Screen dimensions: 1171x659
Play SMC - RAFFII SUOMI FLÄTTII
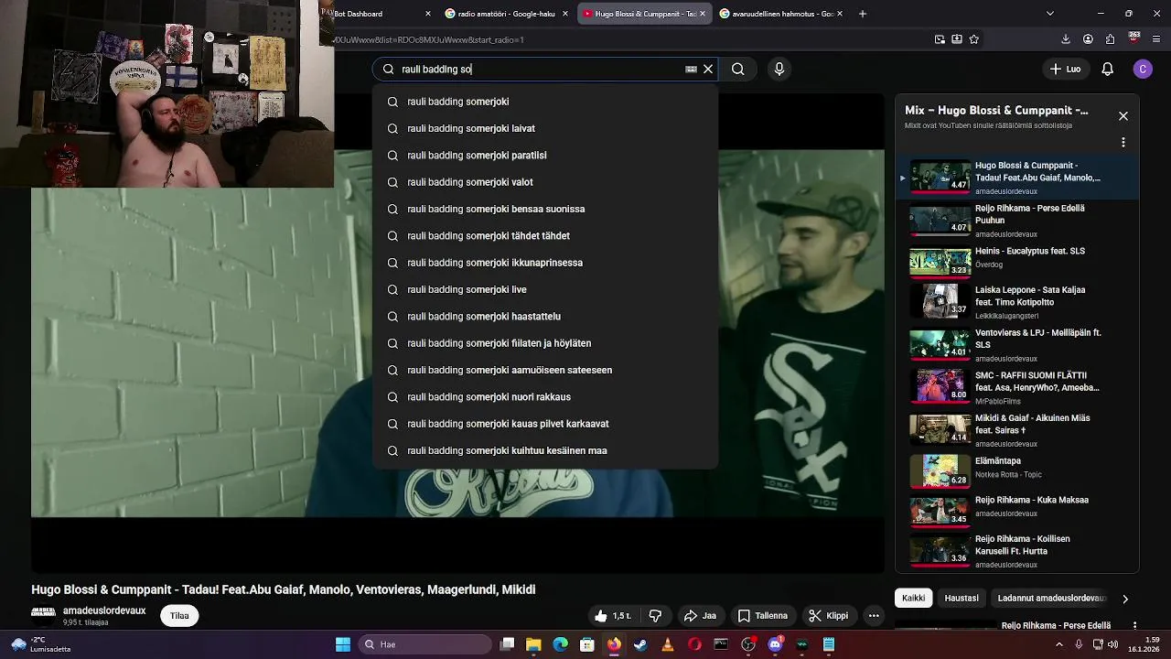point(1017,386)
